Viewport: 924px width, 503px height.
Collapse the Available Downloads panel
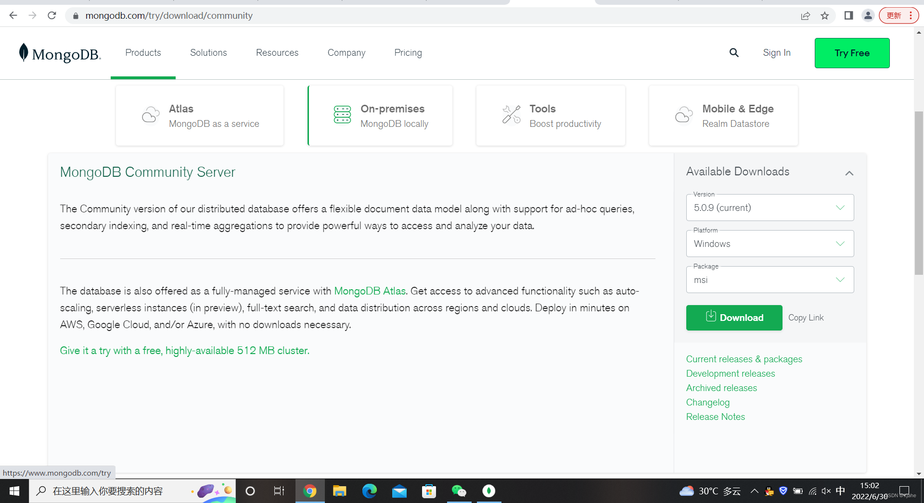point(849,173)
